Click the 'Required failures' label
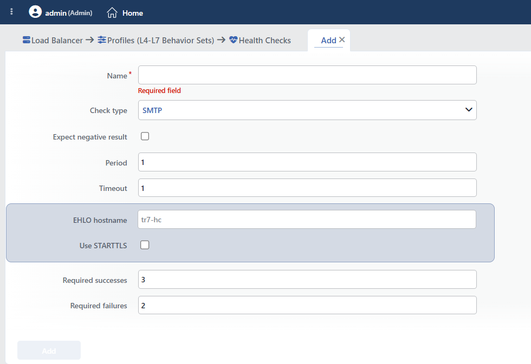This screenshot has height=364, width=531. (x=99, y=306)
